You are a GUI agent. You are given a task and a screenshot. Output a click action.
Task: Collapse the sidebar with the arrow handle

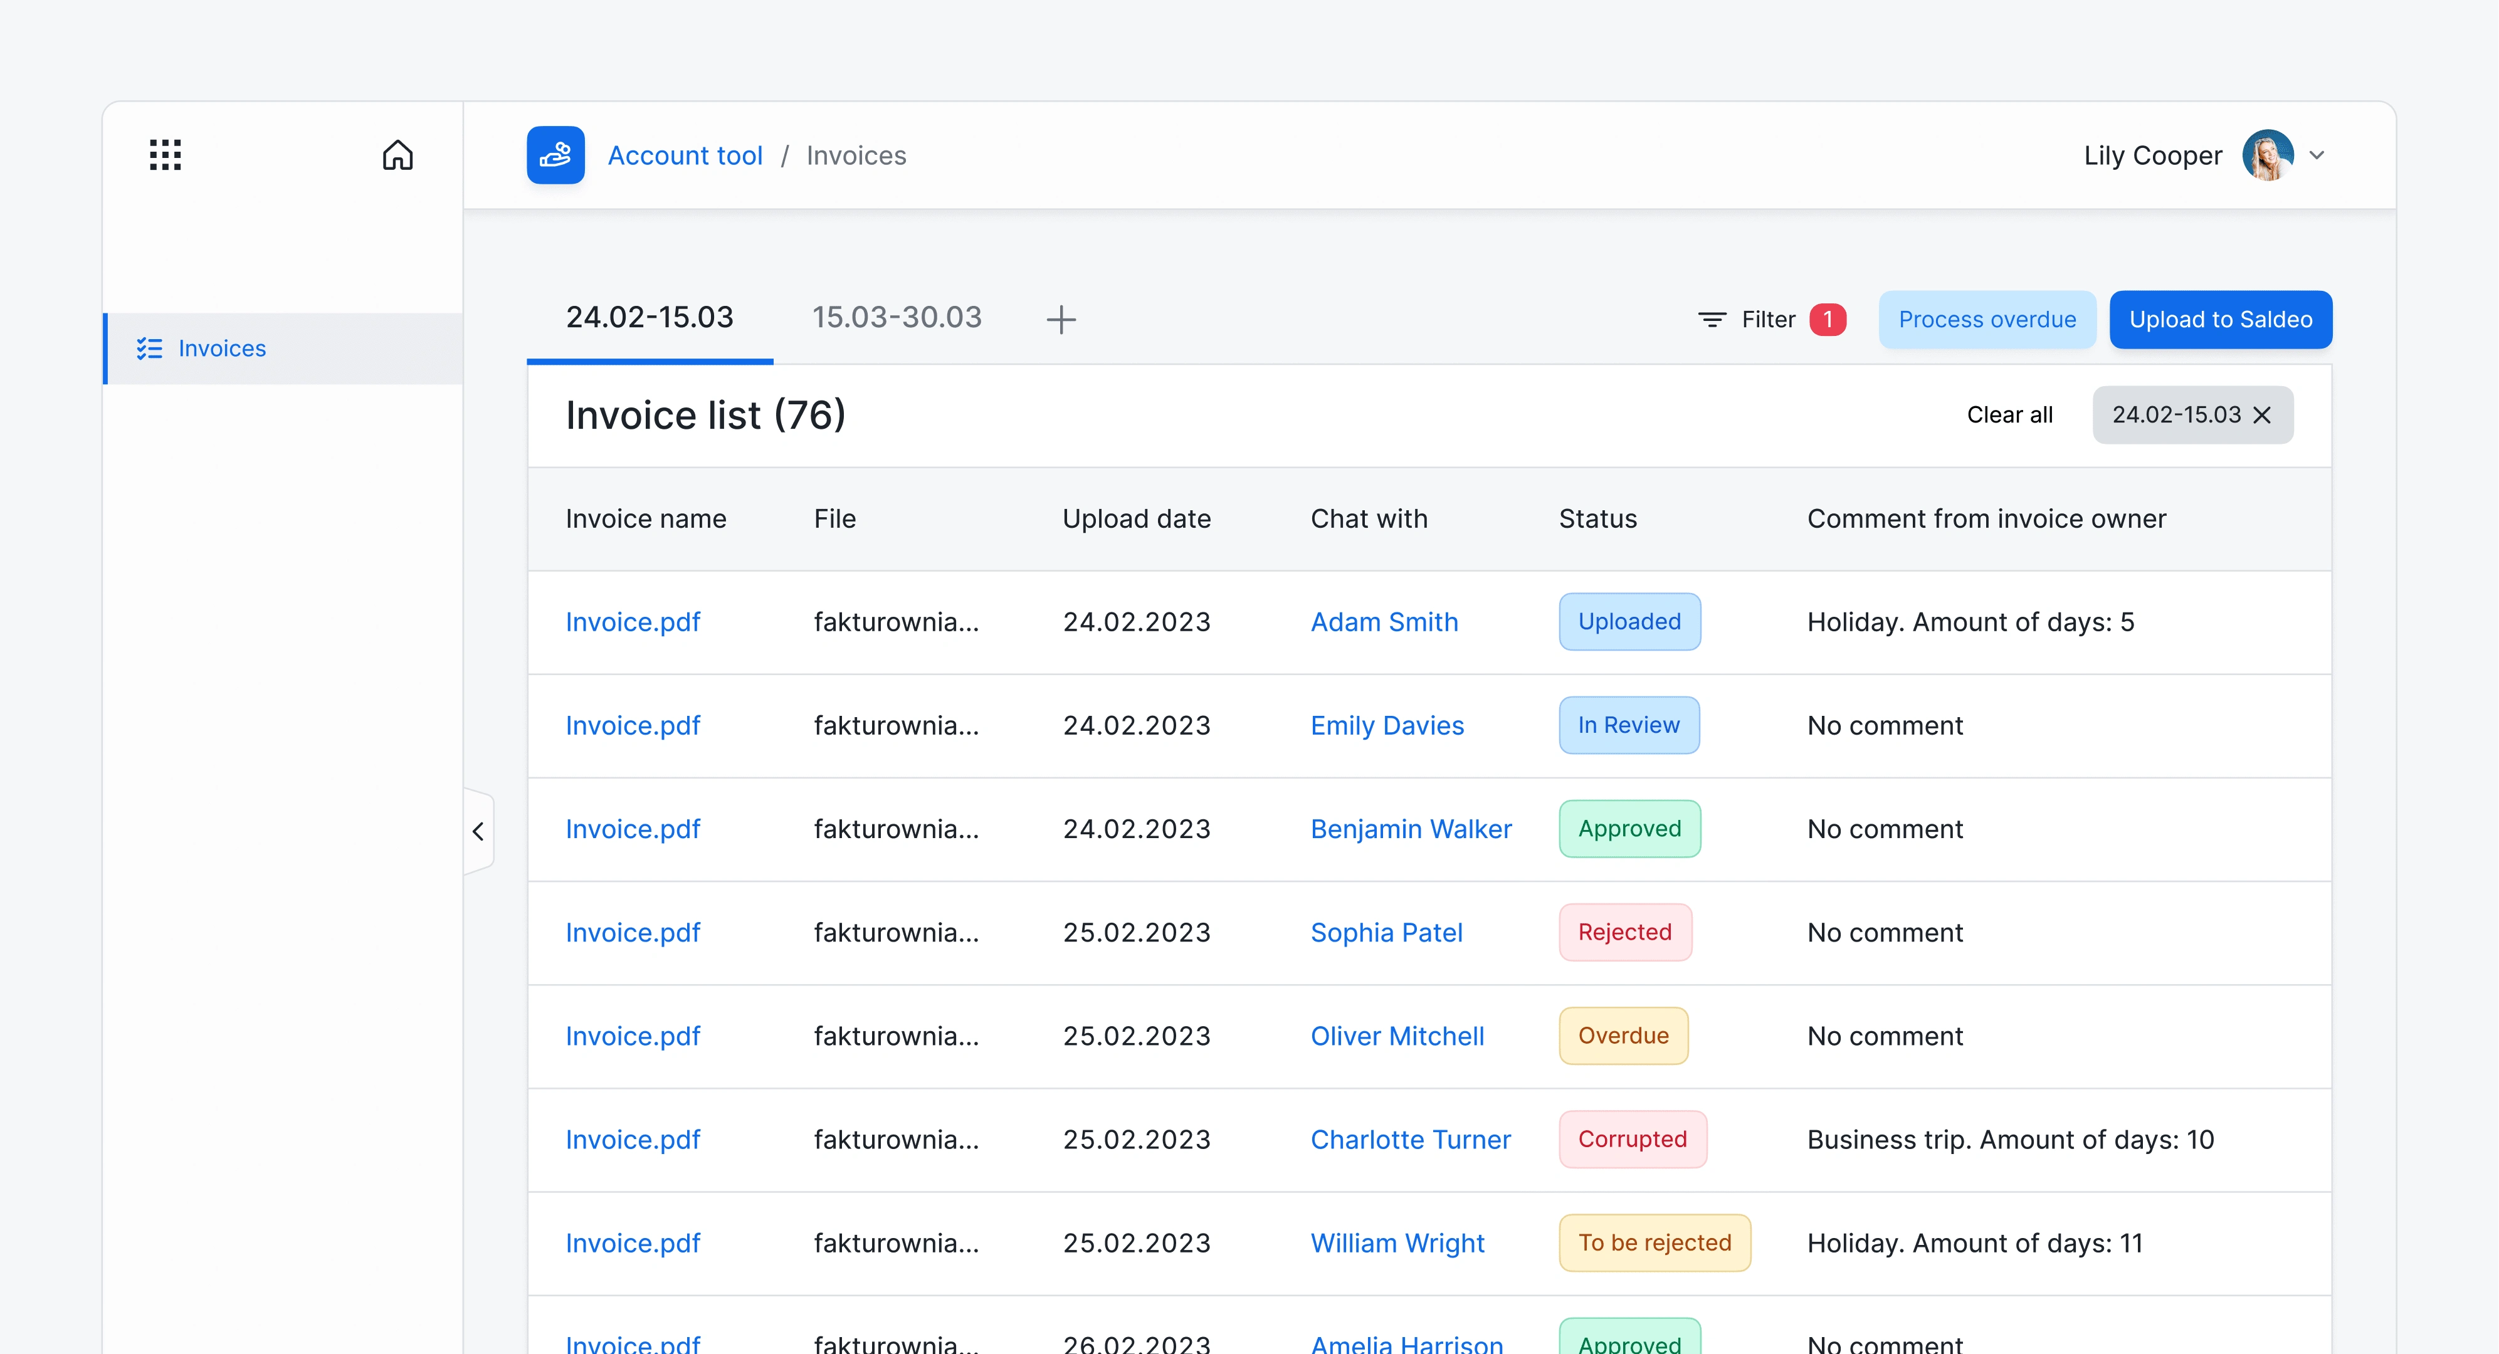click(478, 831)
